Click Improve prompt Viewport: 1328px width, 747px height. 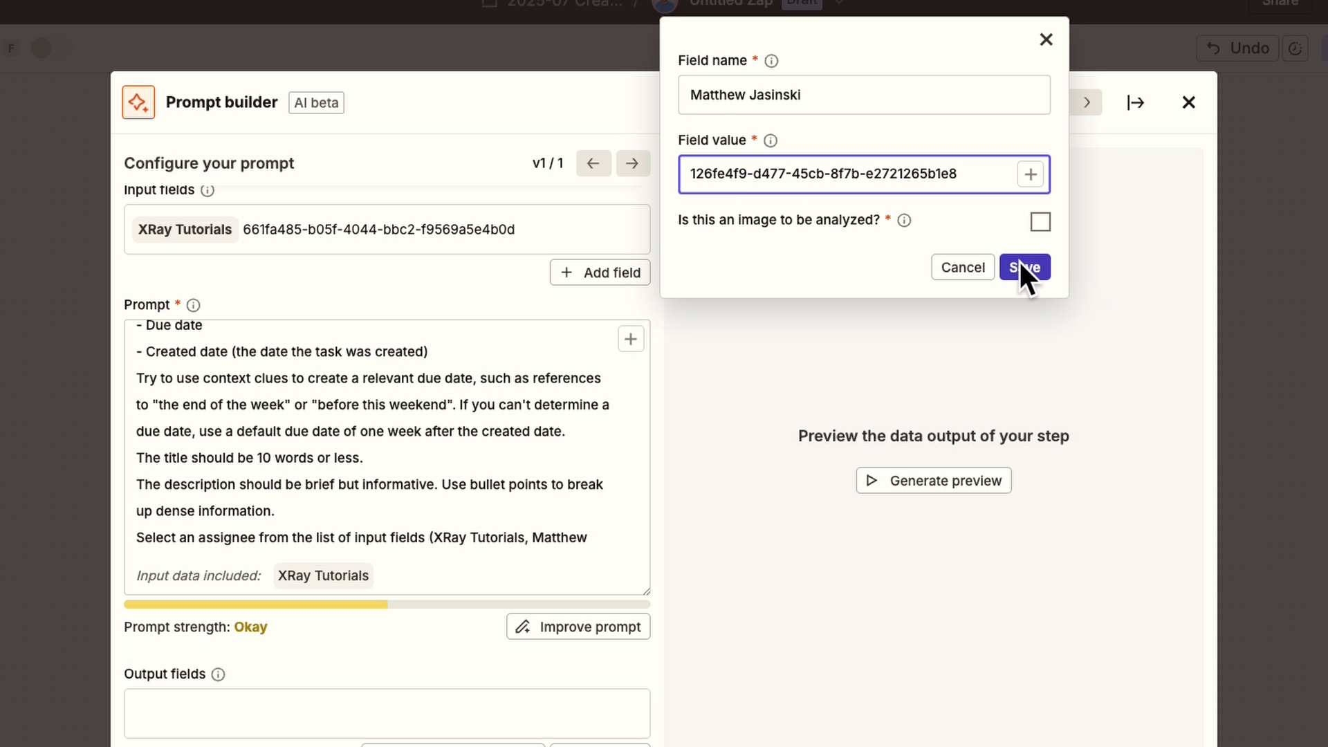pyautogui.click(x=578, y=627)
